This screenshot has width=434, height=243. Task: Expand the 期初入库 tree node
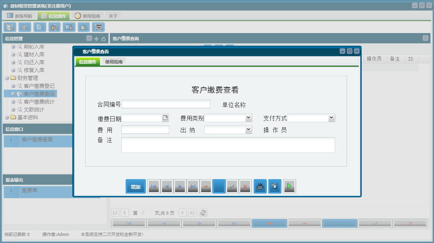pos(13,47)
